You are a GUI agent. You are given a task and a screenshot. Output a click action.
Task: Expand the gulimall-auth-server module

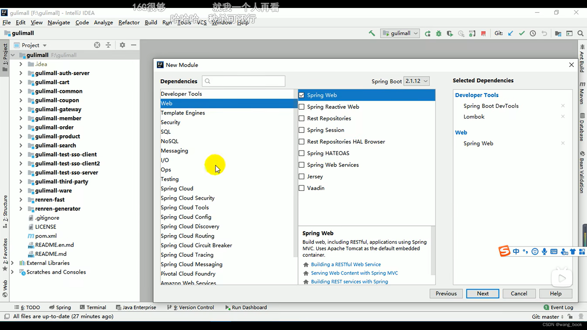click(x=21, y=73)
